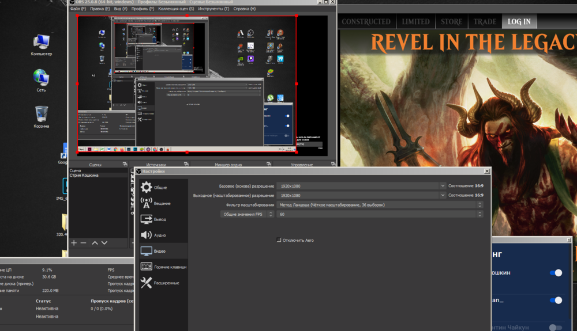Click the plus icon to add a scene
Viewport: 577px width, 331px height.
click(x=74, y=243)
